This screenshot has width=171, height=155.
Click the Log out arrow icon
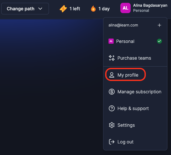pyautogui.click(x=112, y=142)
